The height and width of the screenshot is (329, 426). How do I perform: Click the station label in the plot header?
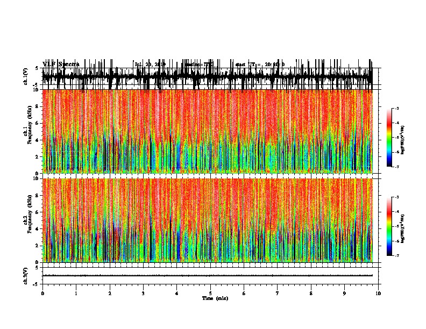(199, 65)
